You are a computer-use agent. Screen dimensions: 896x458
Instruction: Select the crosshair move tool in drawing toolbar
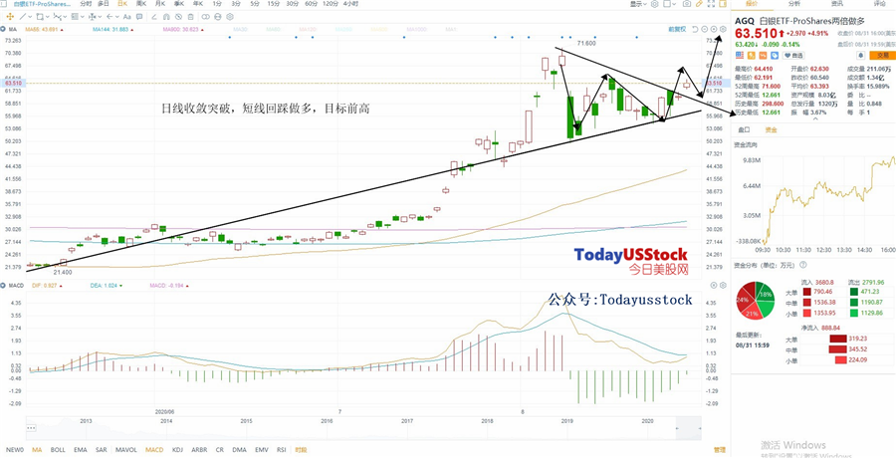(10, 17)
